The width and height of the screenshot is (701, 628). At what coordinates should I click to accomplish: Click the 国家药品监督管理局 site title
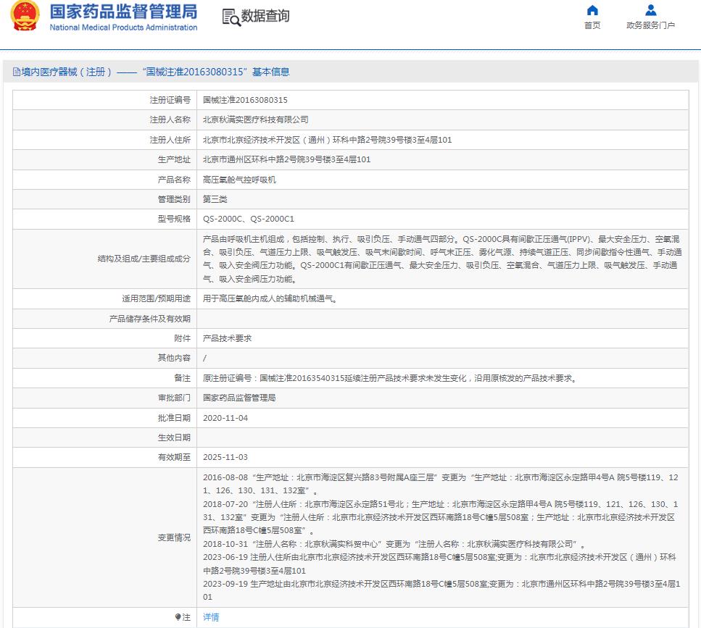coord(123,12)
